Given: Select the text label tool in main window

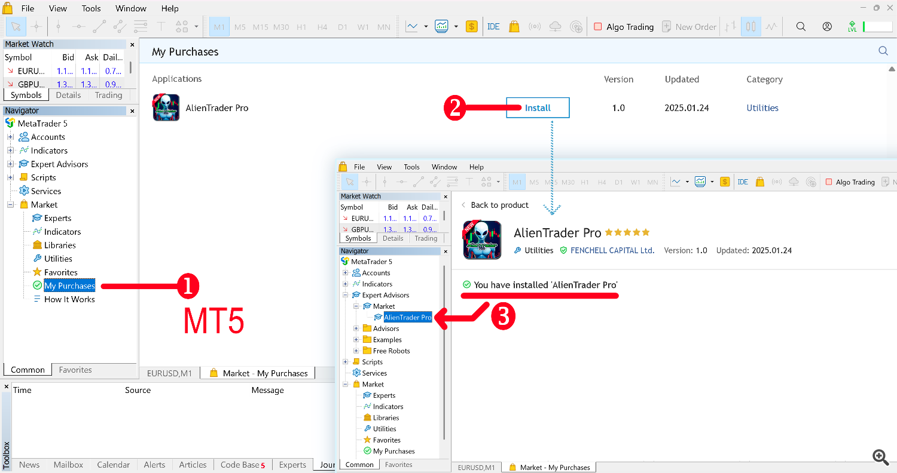Looking at the screenshot, I should click(161, 26).
